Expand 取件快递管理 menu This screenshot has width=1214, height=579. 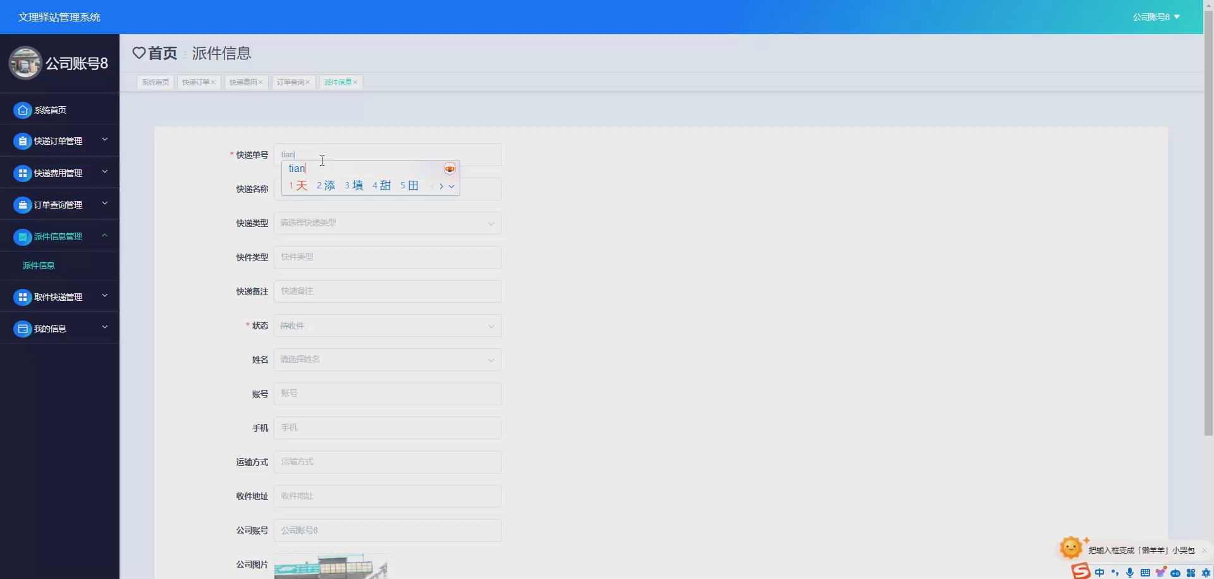pos(105,295)
